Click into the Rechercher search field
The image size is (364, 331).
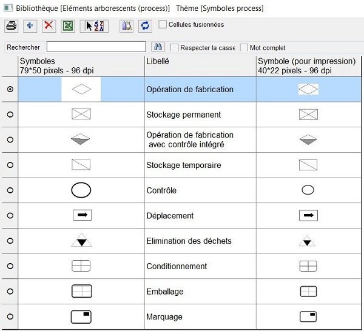[96, 47]
